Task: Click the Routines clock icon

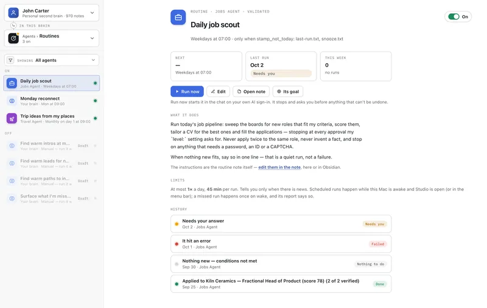Action: coord(13,38)
